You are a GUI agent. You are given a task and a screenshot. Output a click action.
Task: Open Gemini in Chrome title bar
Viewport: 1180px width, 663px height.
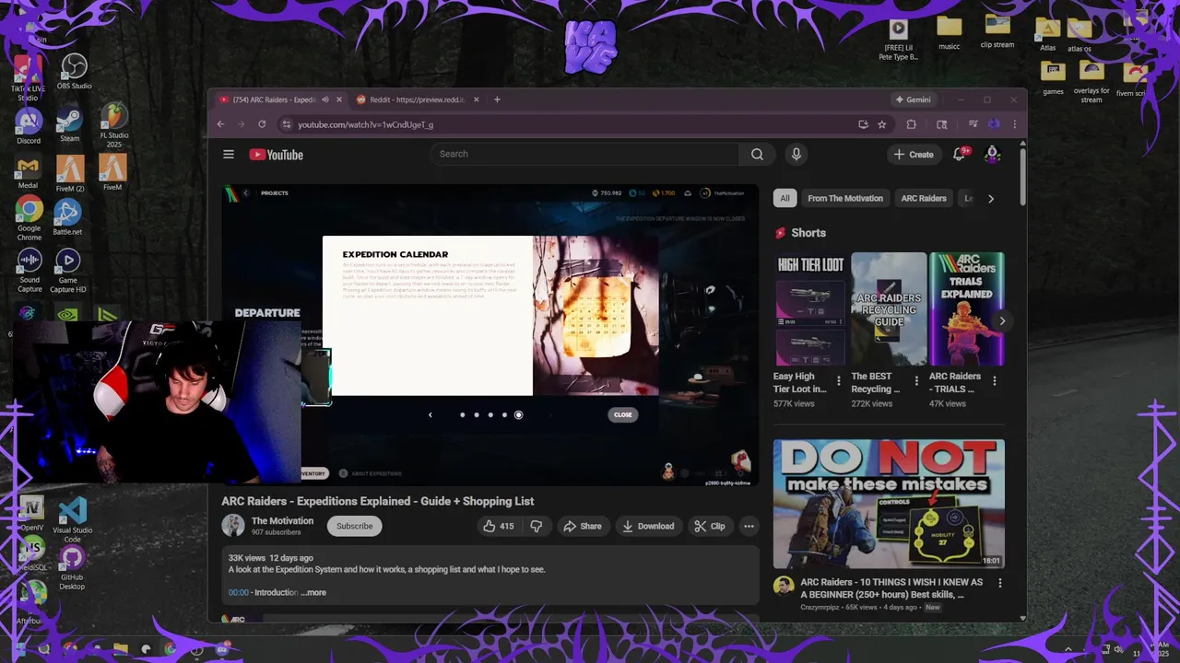coord(914,99)
